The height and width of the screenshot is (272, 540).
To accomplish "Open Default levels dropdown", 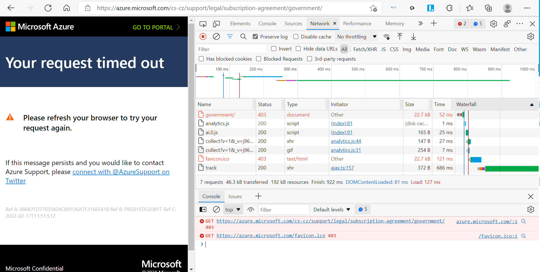I will [x=332, y=209].
